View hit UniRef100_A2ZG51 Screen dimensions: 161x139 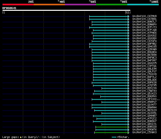[144, 113]
